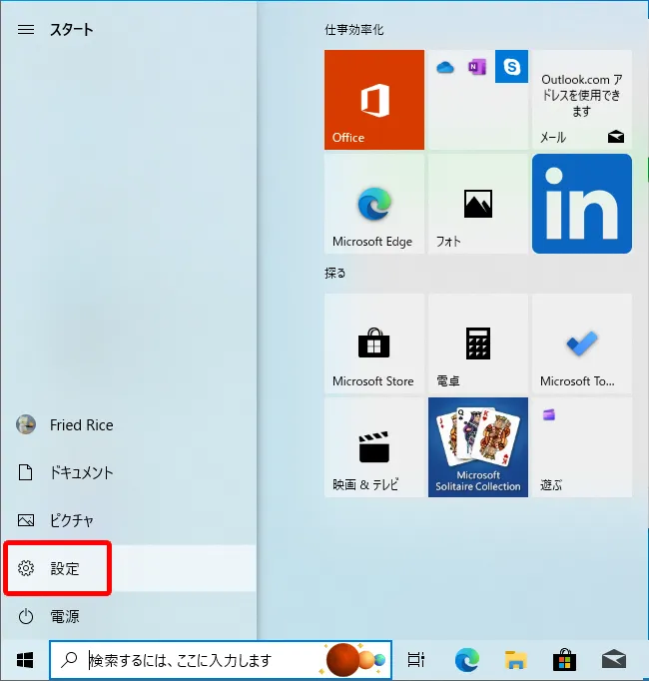
Task: Click the planets search highlight icon
Action: pos(353,660)
